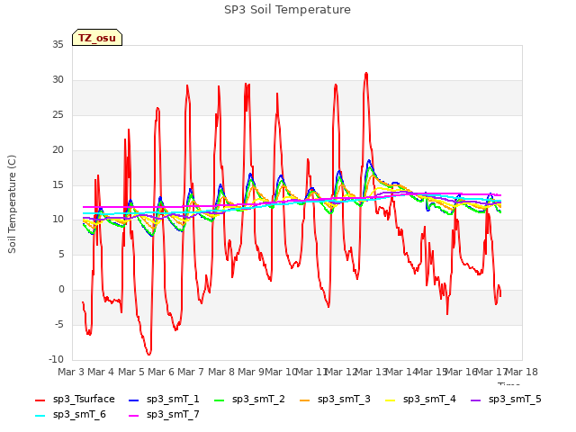Click the orange sp3_smT_3 legend swatch
Screen dimensions: 576x432
pos(305,400)
